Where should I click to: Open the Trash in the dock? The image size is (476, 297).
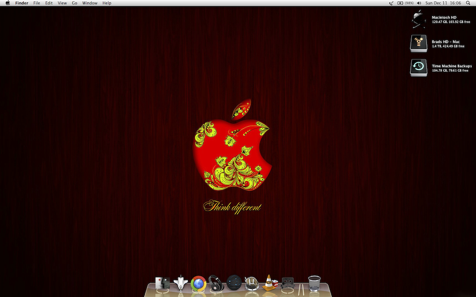tap(314, 283)
